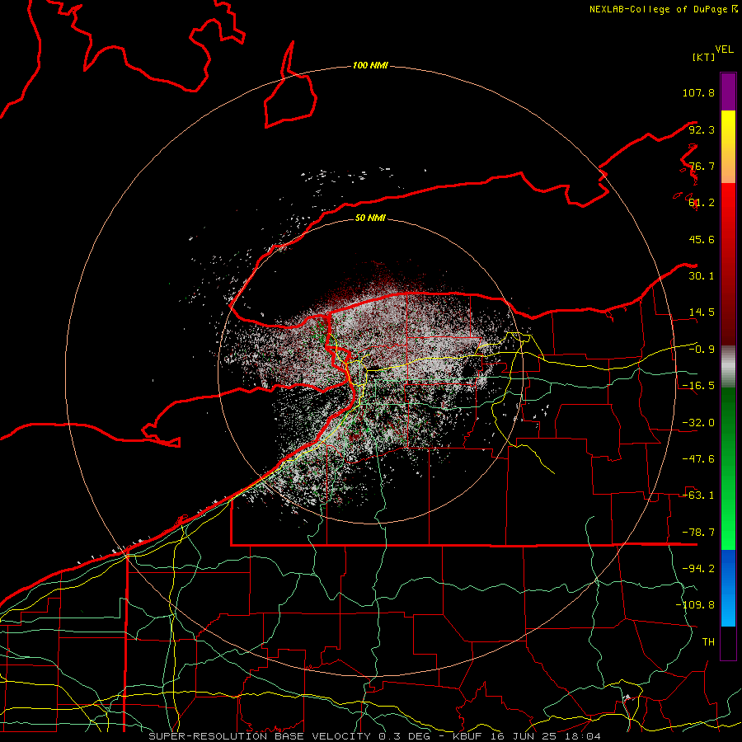Click the TH threshold legend label
The image size is (742, 742).
708,642
